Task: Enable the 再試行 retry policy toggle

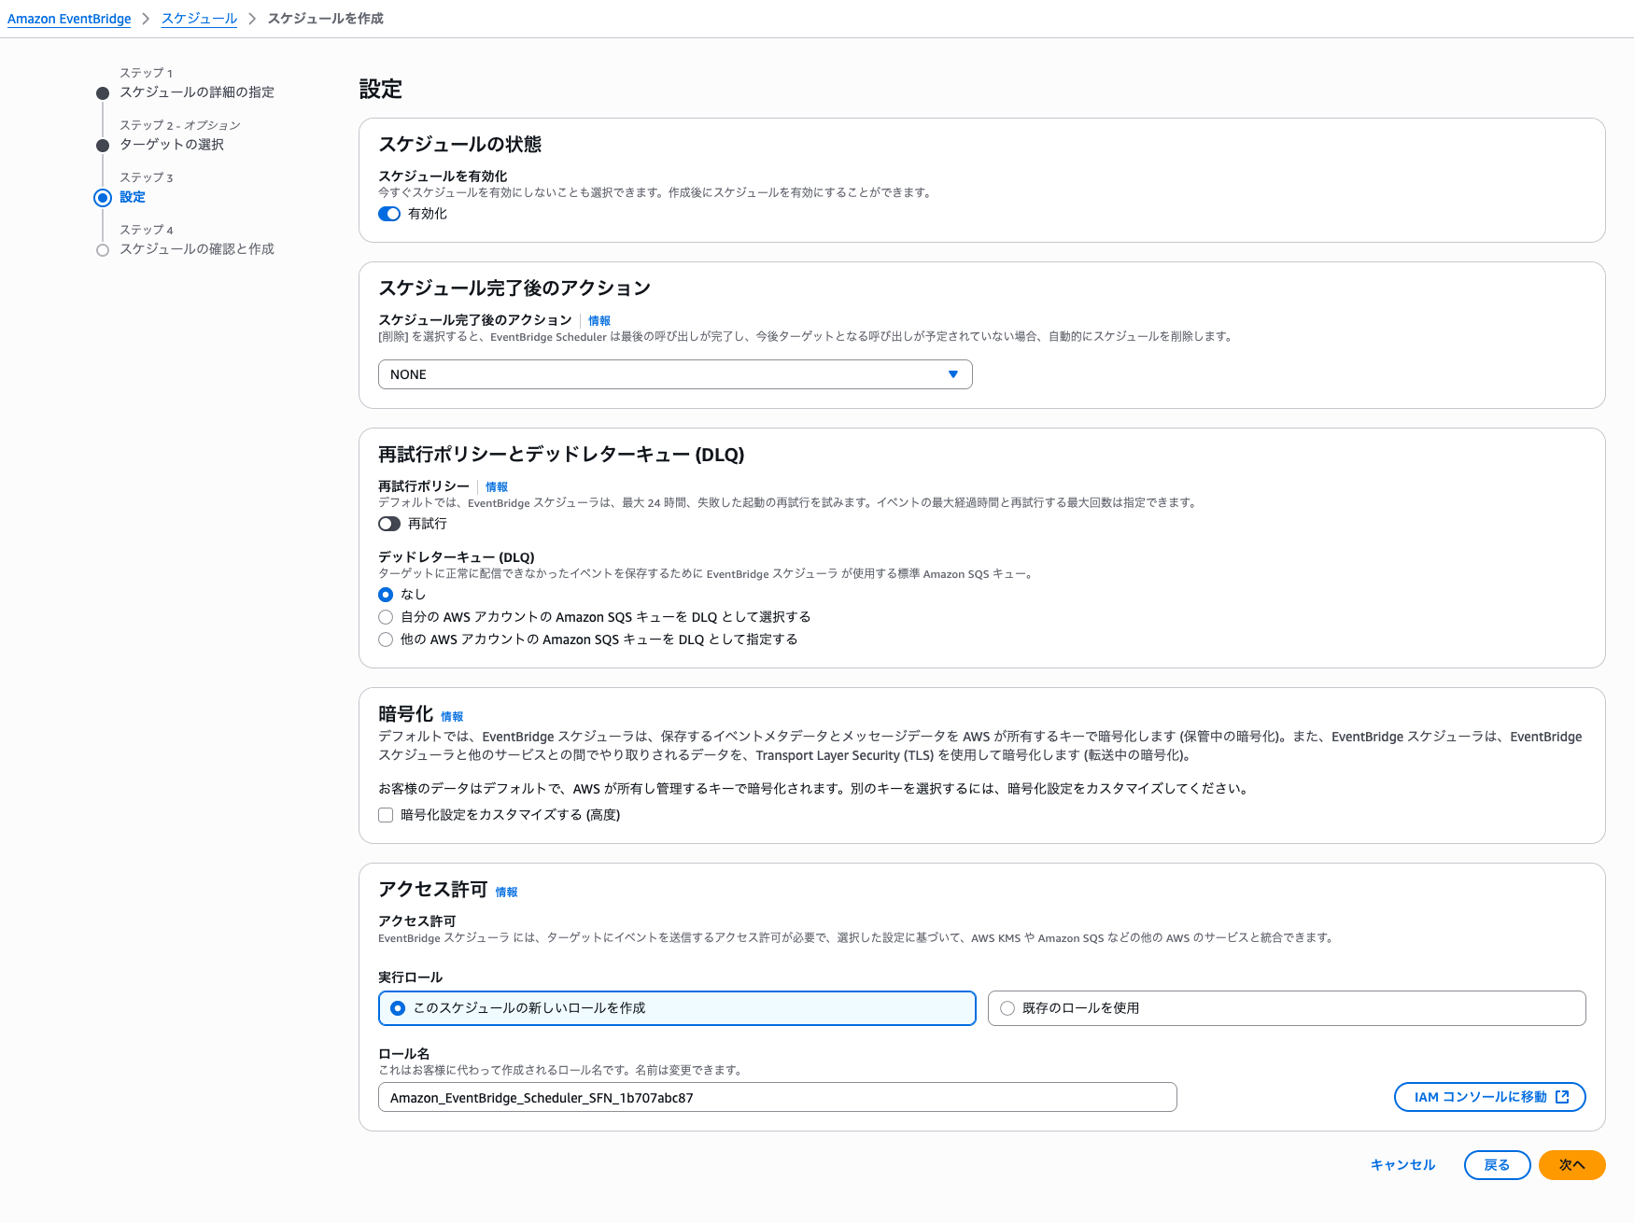Action: coord(389,524)
